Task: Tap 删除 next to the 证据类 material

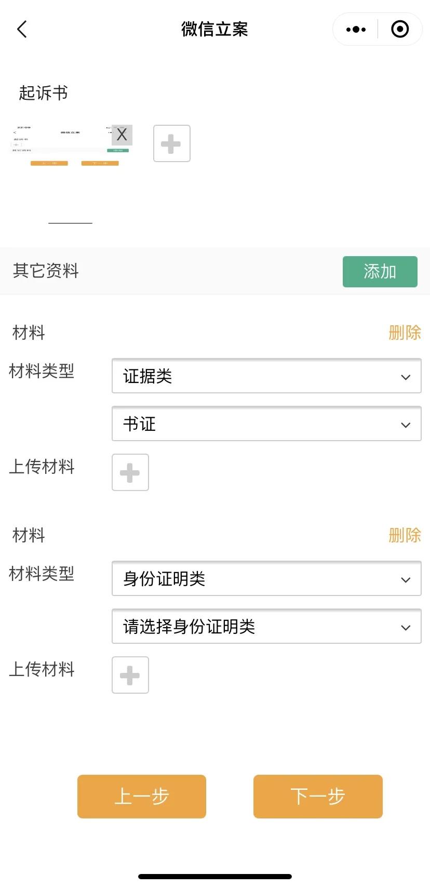Action: click(405, 333)
